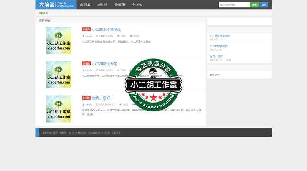Click excerpt starting 欢迎使用WordPress
Viewport: 307px width, 171px height.
[x=142, y=112]
